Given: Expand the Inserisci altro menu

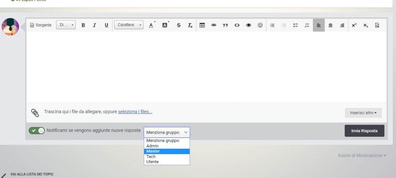Looking at the screenshot, I should pyautogui.click(x=363, y=113).
